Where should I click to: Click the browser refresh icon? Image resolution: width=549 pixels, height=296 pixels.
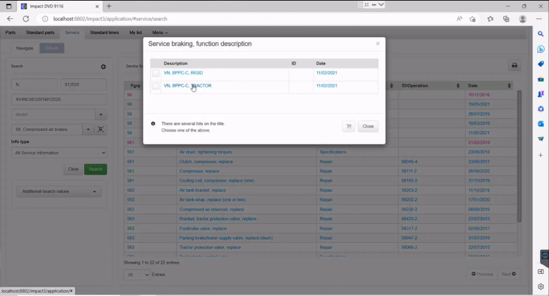point(26,19)
